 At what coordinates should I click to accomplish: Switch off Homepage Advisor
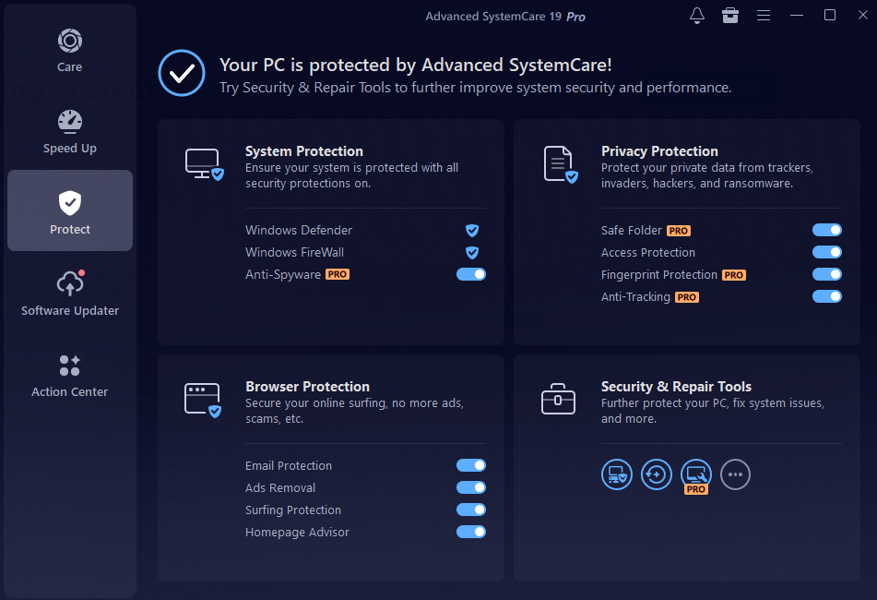(471, 532)
